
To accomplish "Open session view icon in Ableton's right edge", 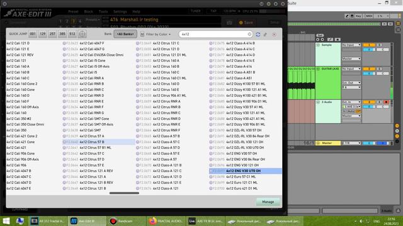I will point(398,30).
